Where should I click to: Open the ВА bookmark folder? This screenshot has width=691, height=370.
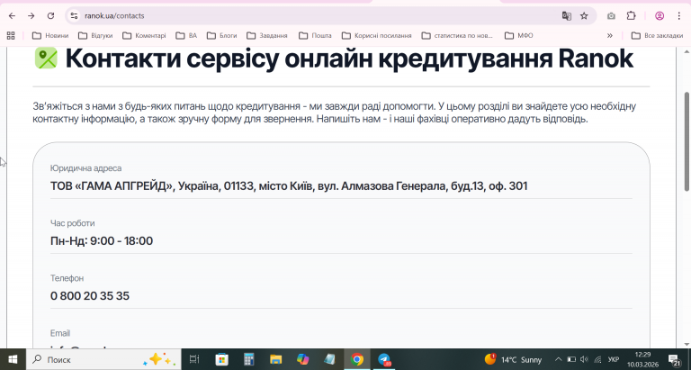(186, 35)
